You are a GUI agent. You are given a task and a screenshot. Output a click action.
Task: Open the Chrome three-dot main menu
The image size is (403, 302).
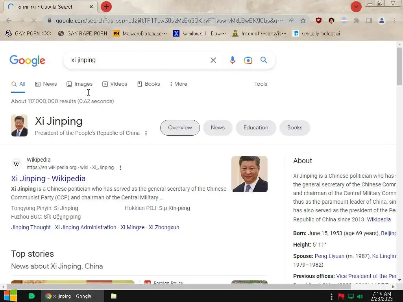394,20
